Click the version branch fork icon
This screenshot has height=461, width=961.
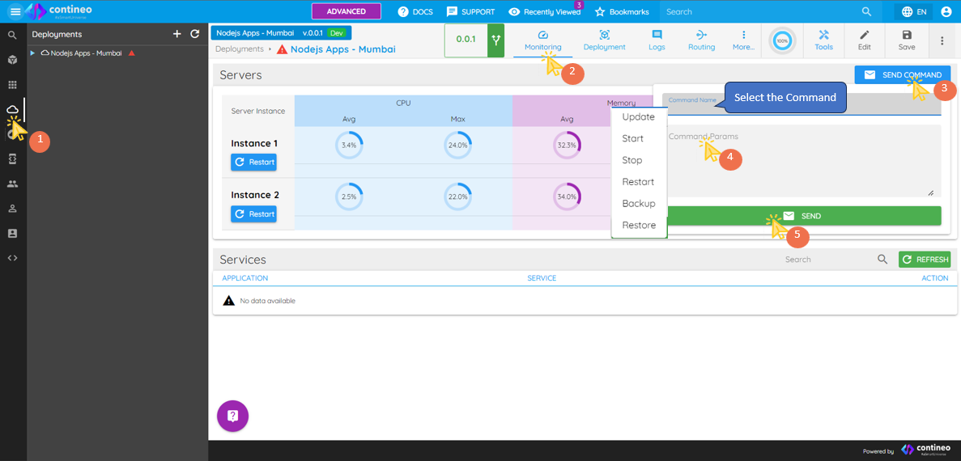pos(496,40)
